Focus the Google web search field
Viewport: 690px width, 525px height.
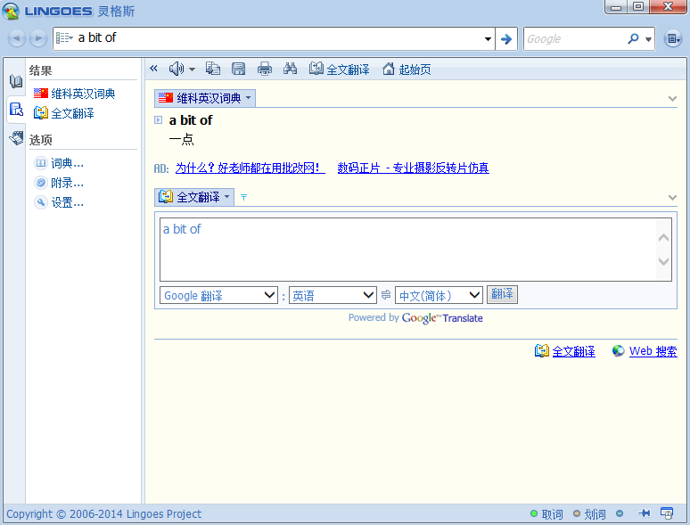(x=574, y=38)
